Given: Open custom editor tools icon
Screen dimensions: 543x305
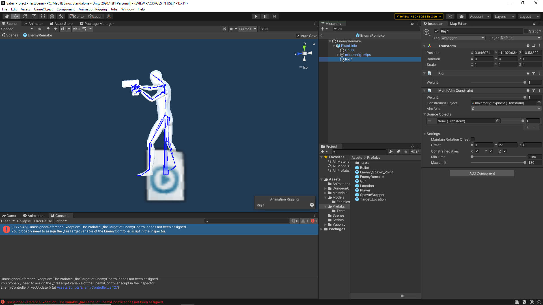Looking at the screenshot, I should (x=61, y=16).
